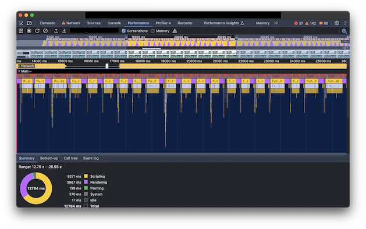Image resolution: width=366 pixels, height=229 pixels.
Task: Select the 'Ru...ks' flame chart block
Action: 59,81
